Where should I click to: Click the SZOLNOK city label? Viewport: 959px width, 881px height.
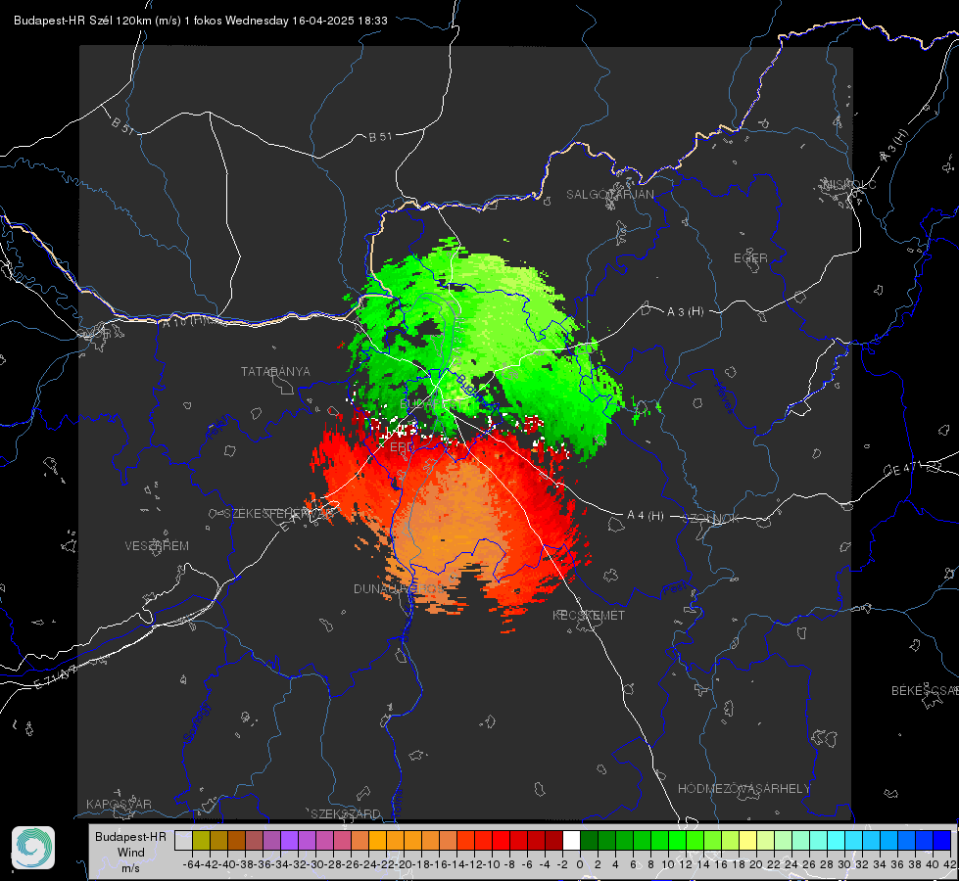click(712, 519)
